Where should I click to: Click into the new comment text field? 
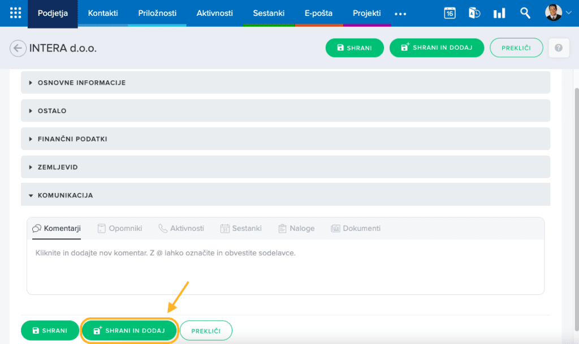(x=286, y=266)
